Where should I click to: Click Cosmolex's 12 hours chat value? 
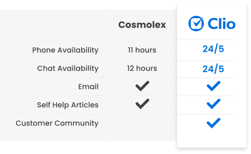[142, 68]
